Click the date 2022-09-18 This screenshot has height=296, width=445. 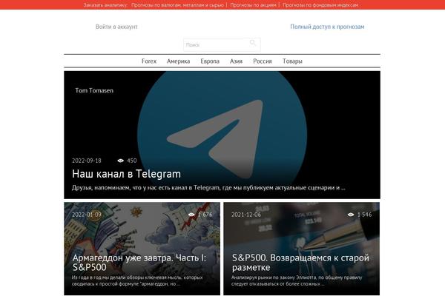coord(87,161)
